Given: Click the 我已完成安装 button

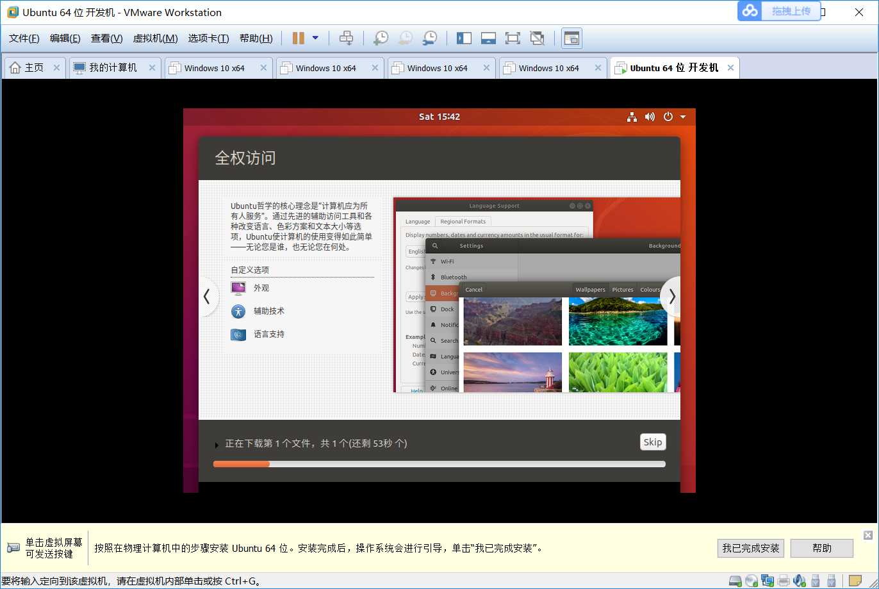Looking at the screenshot, I should (x=751, y=548).
